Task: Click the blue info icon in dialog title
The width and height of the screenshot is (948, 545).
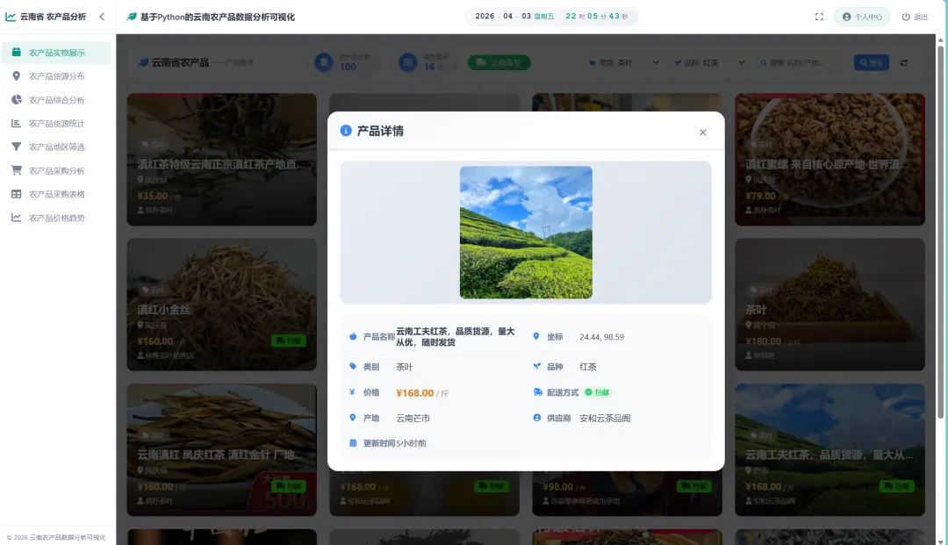Action: 346,131
